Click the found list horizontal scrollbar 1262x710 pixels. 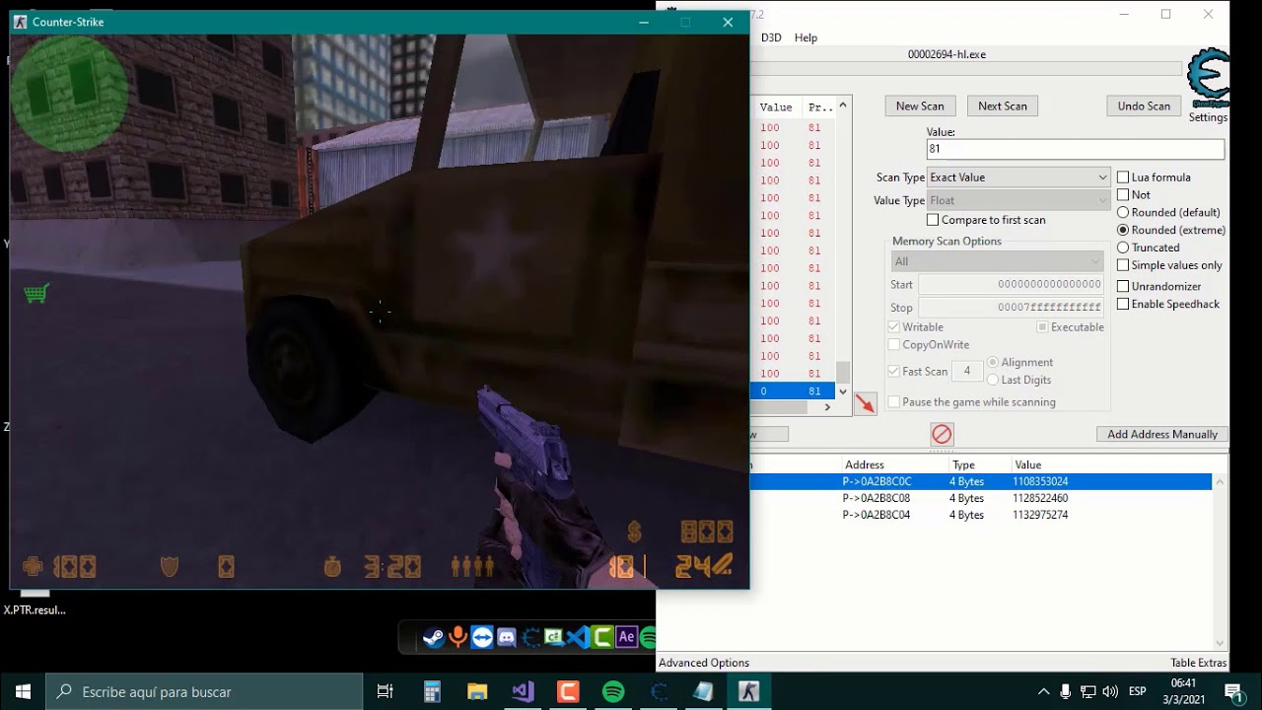(x=794, y=407)
